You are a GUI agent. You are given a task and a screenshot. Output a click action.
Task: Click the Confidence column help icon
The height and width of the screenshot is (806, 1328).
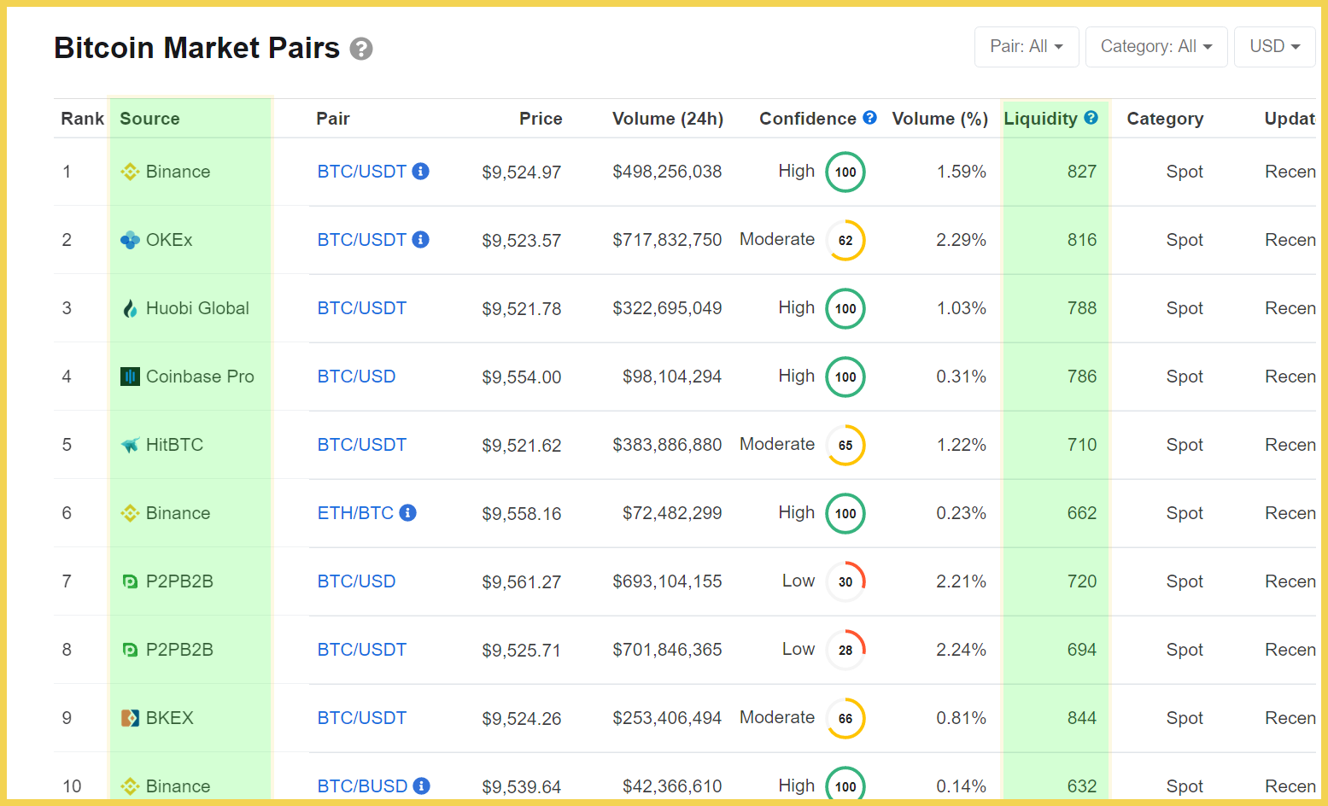point(869,118)
